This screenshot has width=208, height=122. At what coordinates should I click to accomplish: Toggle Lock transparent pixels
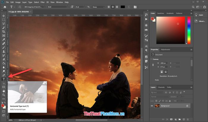(156, 101)
